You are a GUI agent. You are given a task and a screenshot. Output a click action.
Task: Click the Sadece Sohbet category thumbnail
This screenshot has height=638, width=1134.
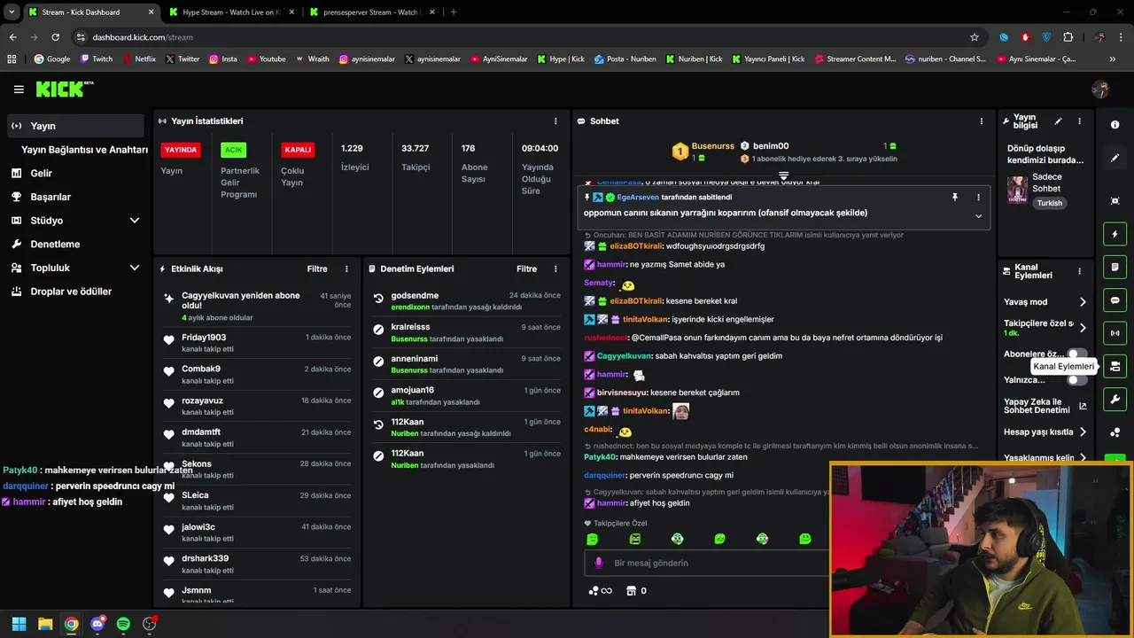1017,189
